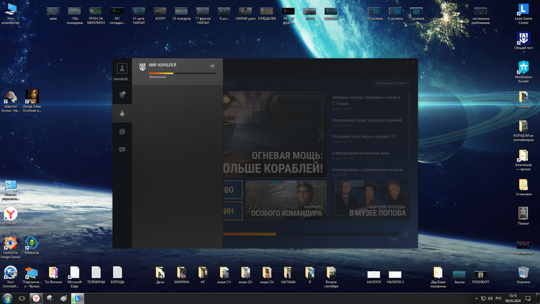Open news «Морские легенды. Крейсеры» в музее

(x=367, y=100)
